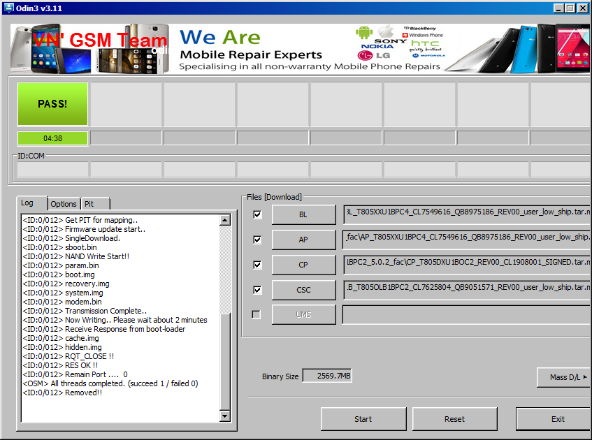Click the AP file browse button
The width and height of the screenshot is (592, 440).
pyautogui.click(x=303, y=240)
